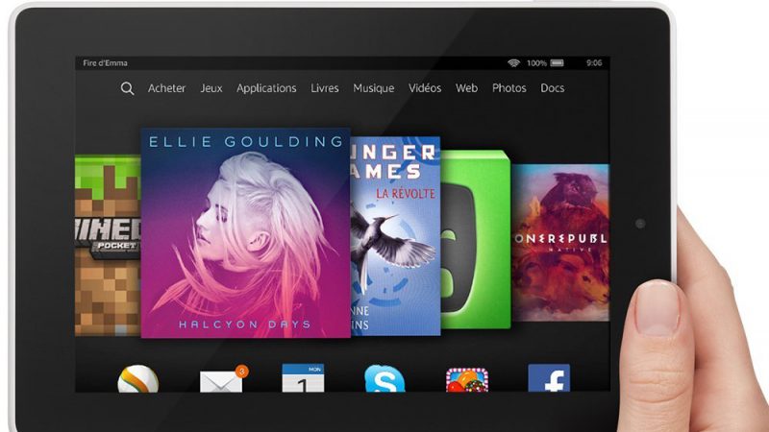
Task: Go to the Applications tab
Action: pyautogui.click(x=266, y=88)
